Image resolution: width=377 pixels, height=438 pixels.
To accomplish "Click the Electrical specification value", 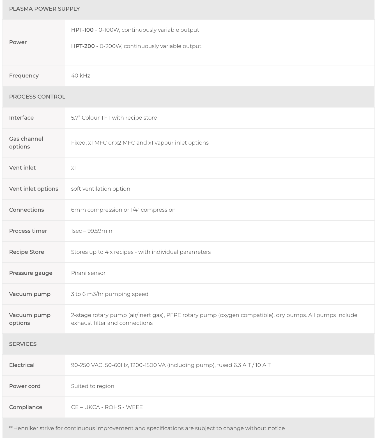I will (171, 365).
